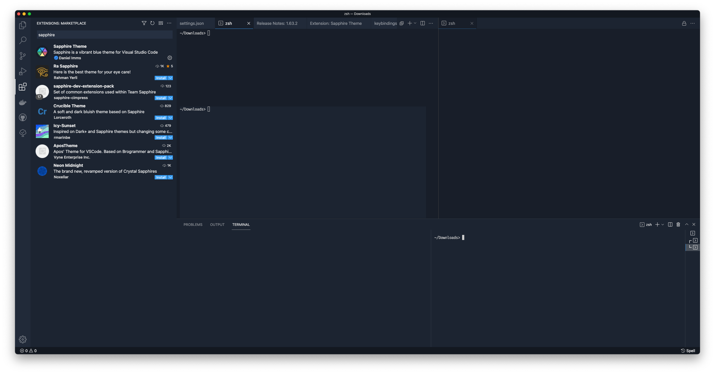Screen dimensions: 715x374
Task: Expand install options for Crucible Theme
Action: pos(170,117)
